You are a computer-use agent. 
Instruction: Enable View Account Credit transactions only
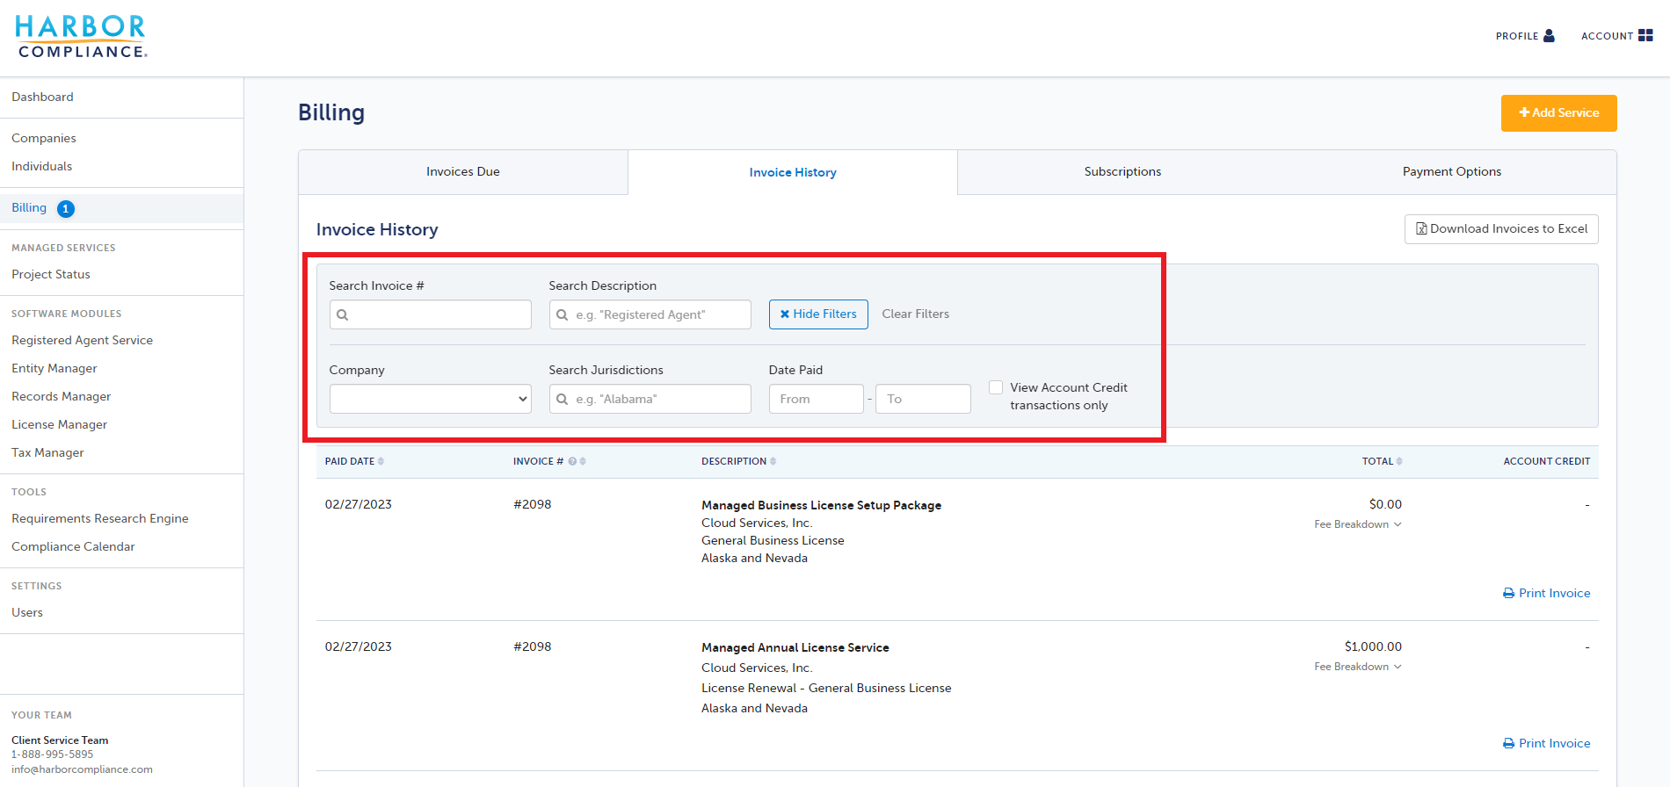coord(996,387)
